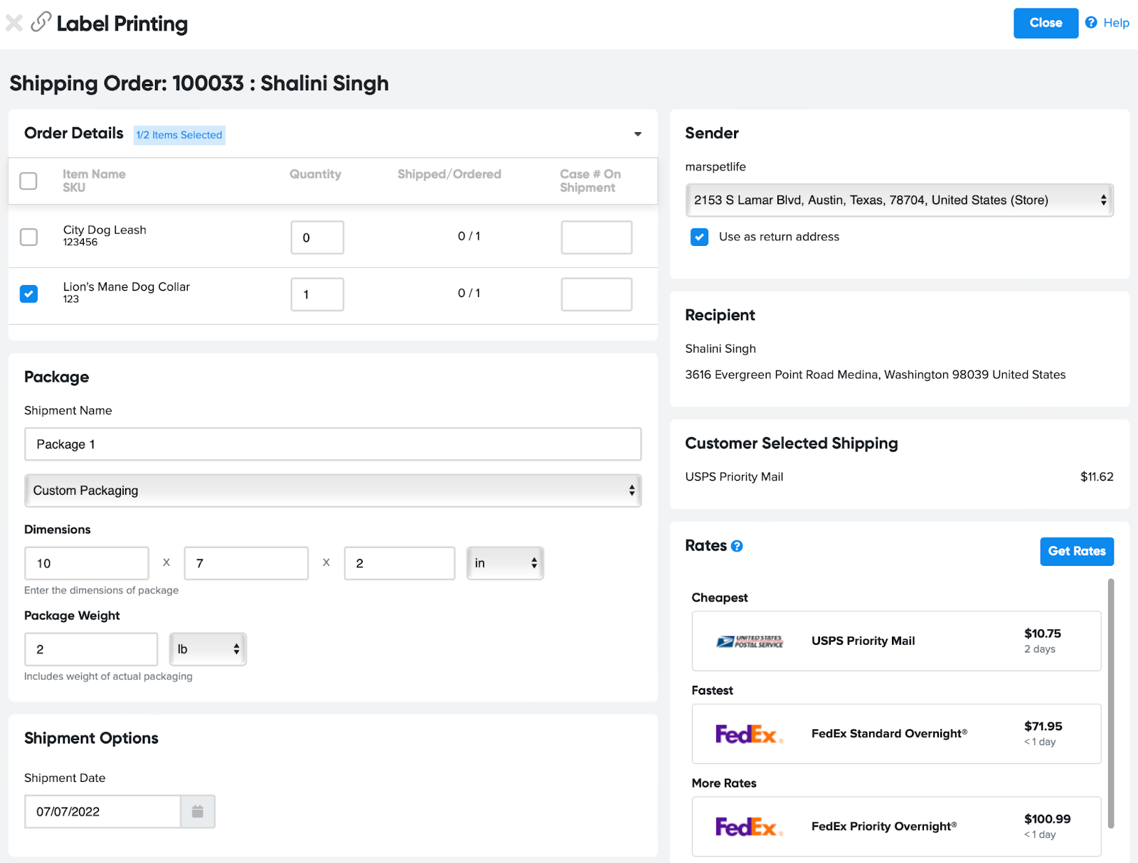
Task: Click the Rates info question icon
Action: coord(737,546)
